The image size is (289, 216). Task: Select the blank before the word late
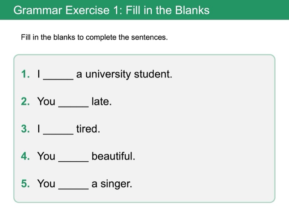tap(73, 103)
